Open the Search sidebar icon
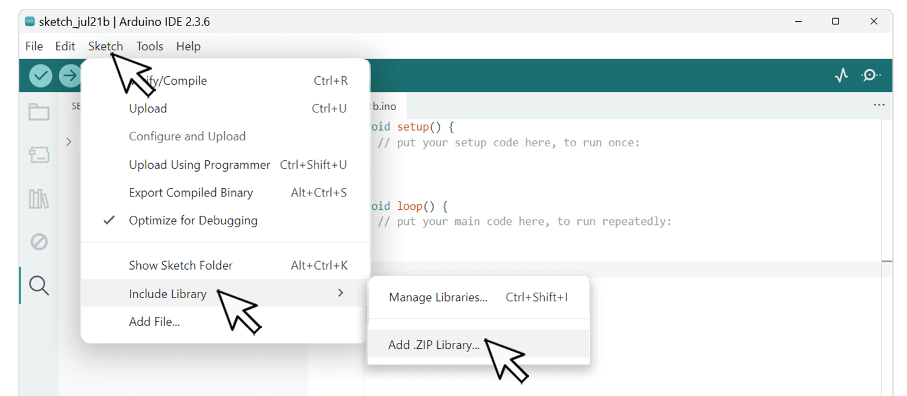This screenshot has height=396, width=907. [39, 285]
